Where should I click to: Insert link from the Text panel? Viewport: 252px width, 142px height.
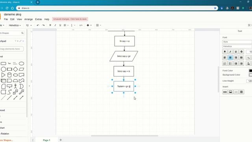[x=225, y=92]
